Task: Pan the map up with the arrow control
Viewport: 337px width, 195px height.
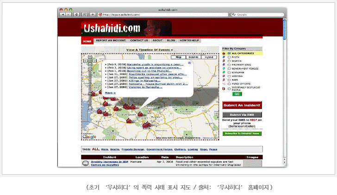Action: [x=90, y=57]
